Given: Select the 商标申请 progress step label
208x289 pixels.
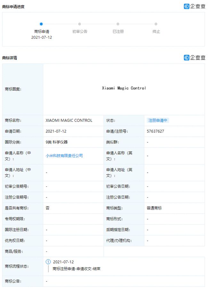Looking at the screenshot, I should (42, 31).
